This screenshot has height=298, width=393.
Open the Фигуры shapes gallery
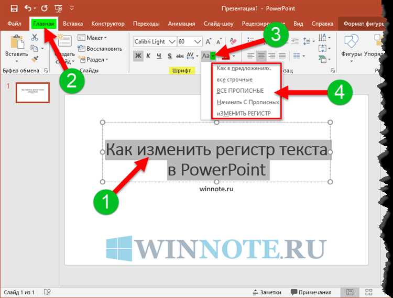click(351, 48)
